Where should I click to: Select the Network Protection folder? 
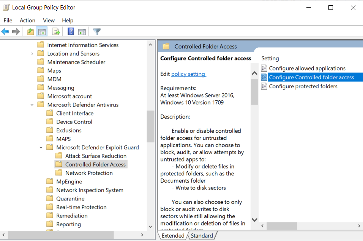[x=89, y=173]
